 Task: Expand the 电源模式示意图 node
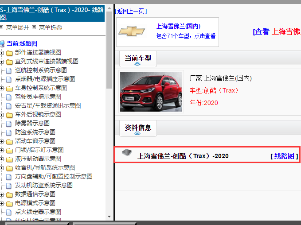click(1, 203)
